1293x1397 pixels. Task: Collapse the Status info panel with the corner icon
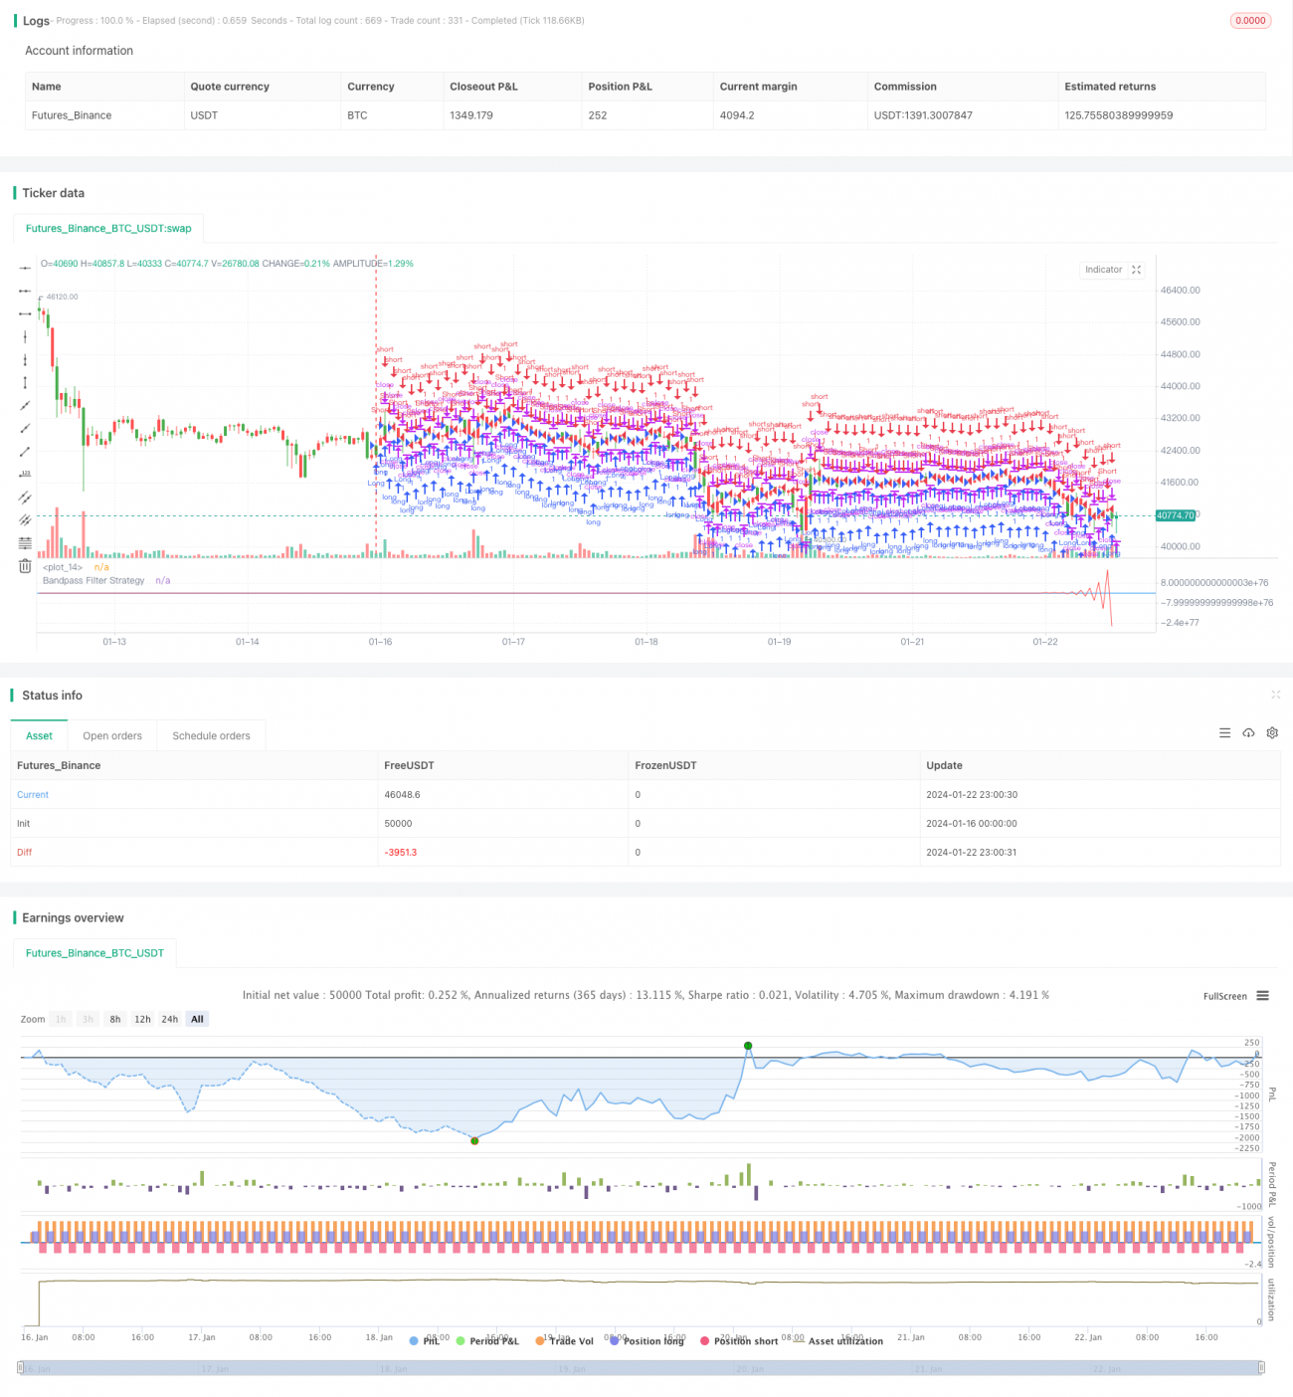click(1275, 695)
